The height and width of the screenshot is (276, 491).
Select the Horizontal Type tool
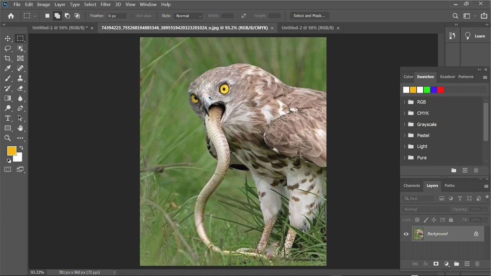tap(8, 118)
